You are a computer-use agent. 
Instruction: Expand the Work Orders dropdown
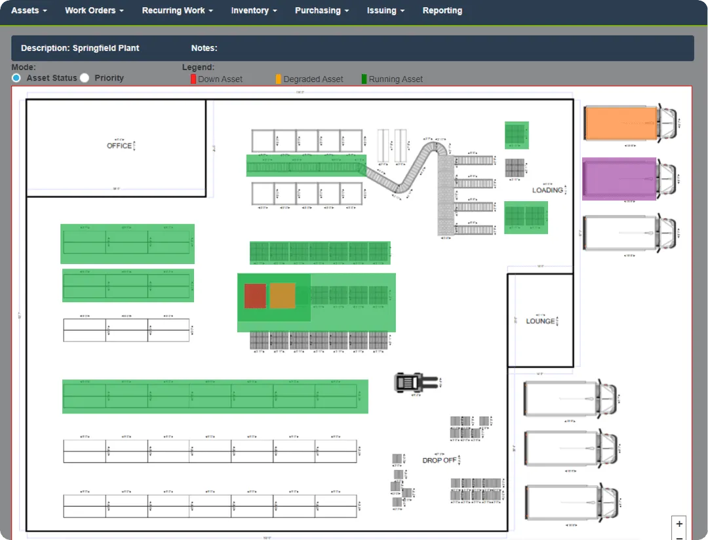pos(94,10)
